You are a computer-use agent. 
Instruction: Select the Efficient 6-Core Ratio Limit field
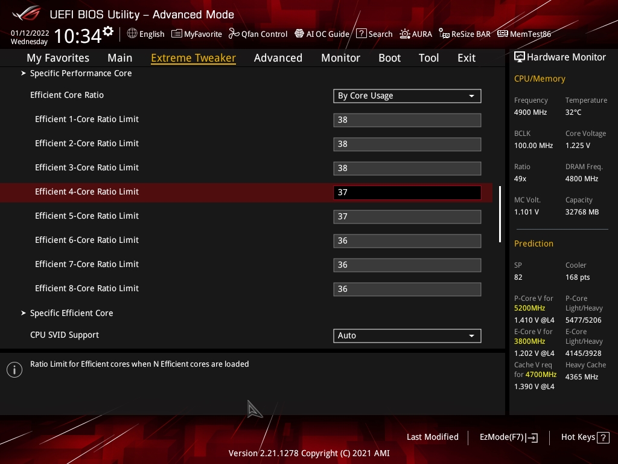click(x=407, y=240)
